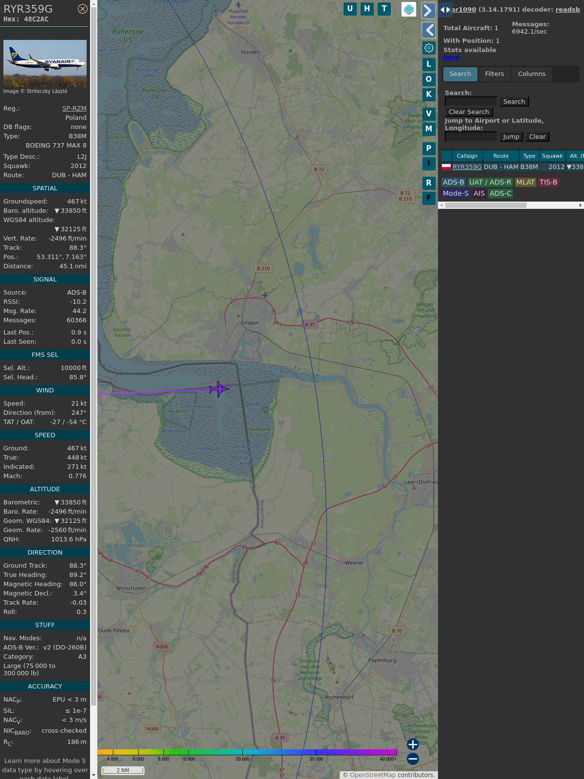Viewport: 584px width, 779px height.
Task: Zoom in with the plus button
Action: [x=413, y=744]
